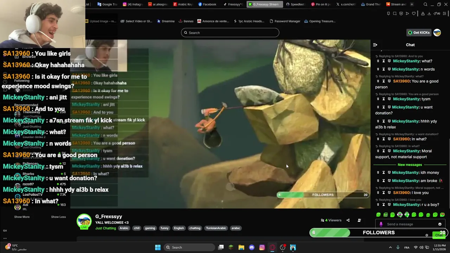Open the 1pc Arabic Heads bookmark
Screen dimensions: 450x253
pos(249,21)
